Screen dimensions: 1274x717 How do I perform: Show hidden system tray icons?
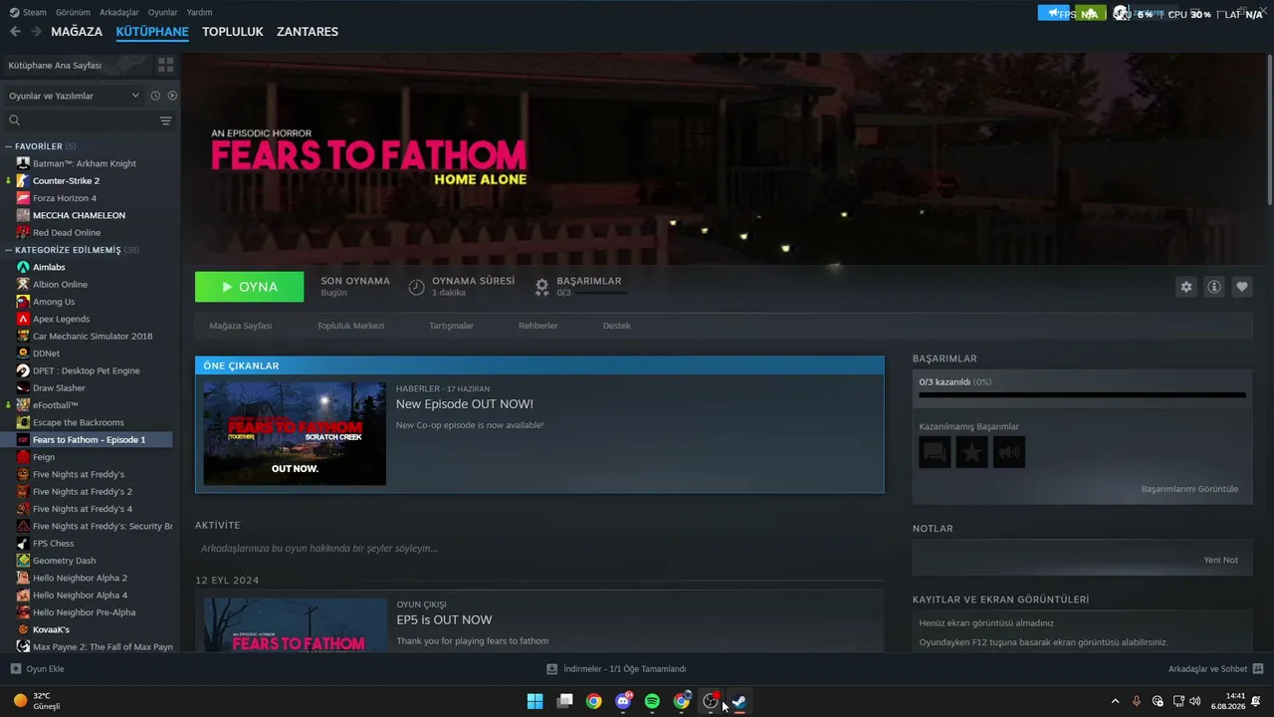pyautogui.click(x=1115, y=701)
